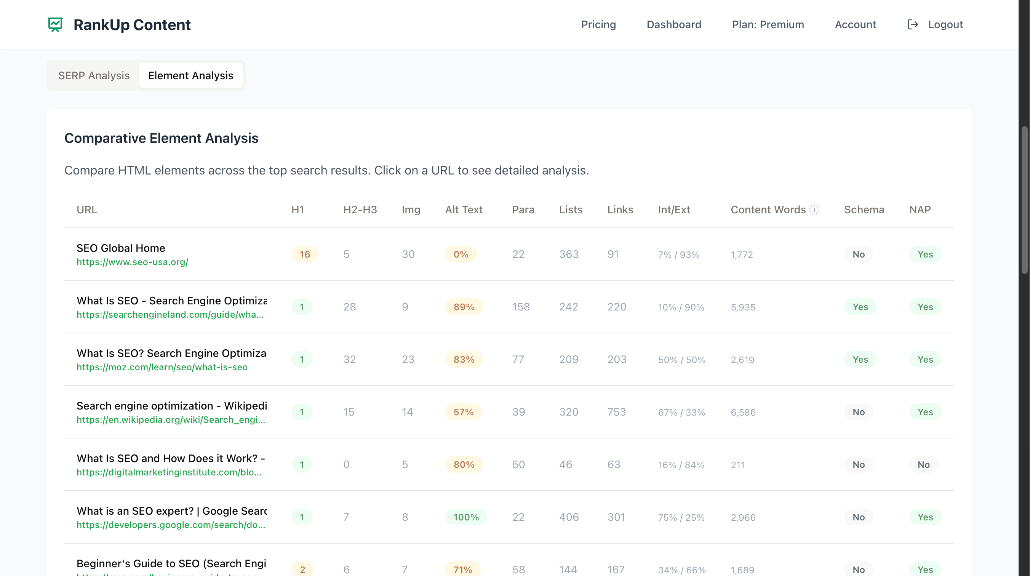Screen dimensions: 1030x576
Task: Click the 80% Alt Text badge
Action: (464, 464)
